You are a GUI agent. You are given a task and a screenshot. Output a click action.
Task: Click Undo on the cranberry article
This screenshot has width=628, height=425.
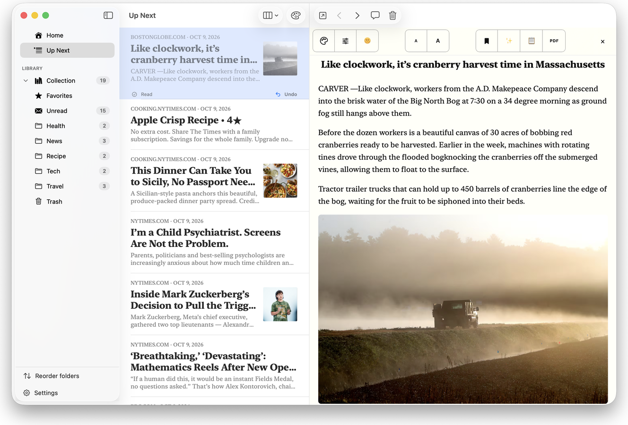pyautogui.click(x=286, y=94)
